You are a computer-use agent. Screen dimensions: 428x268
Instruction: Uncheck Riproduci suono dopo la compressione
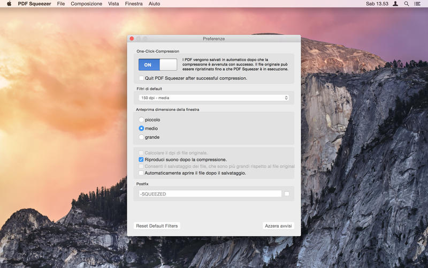click(x=141, y=159)
